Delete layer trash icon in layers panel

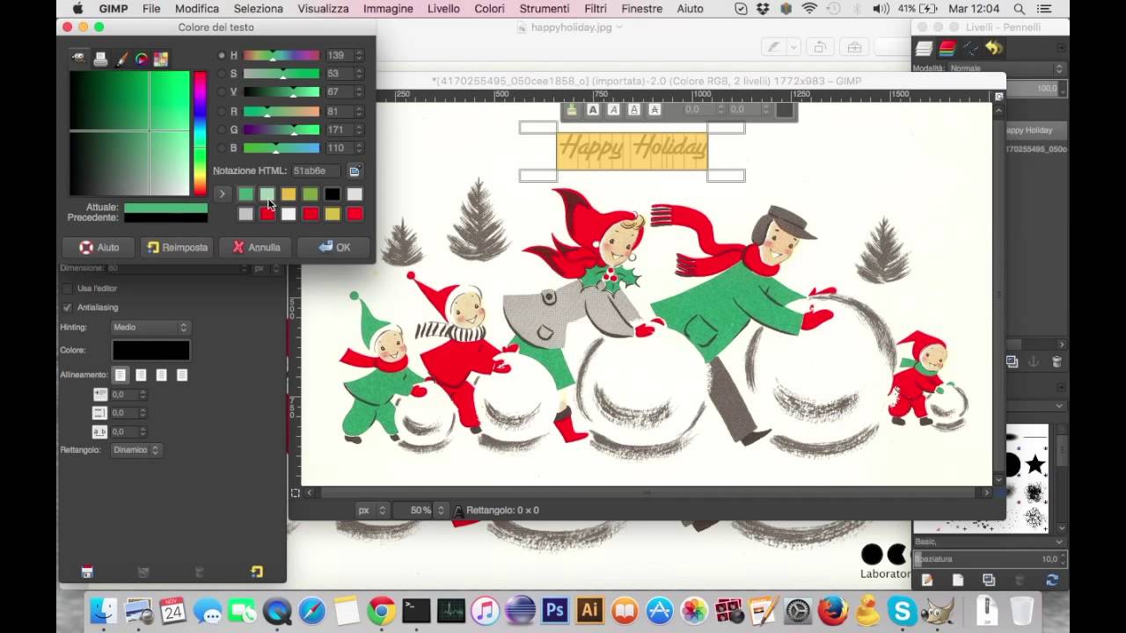1057,361
